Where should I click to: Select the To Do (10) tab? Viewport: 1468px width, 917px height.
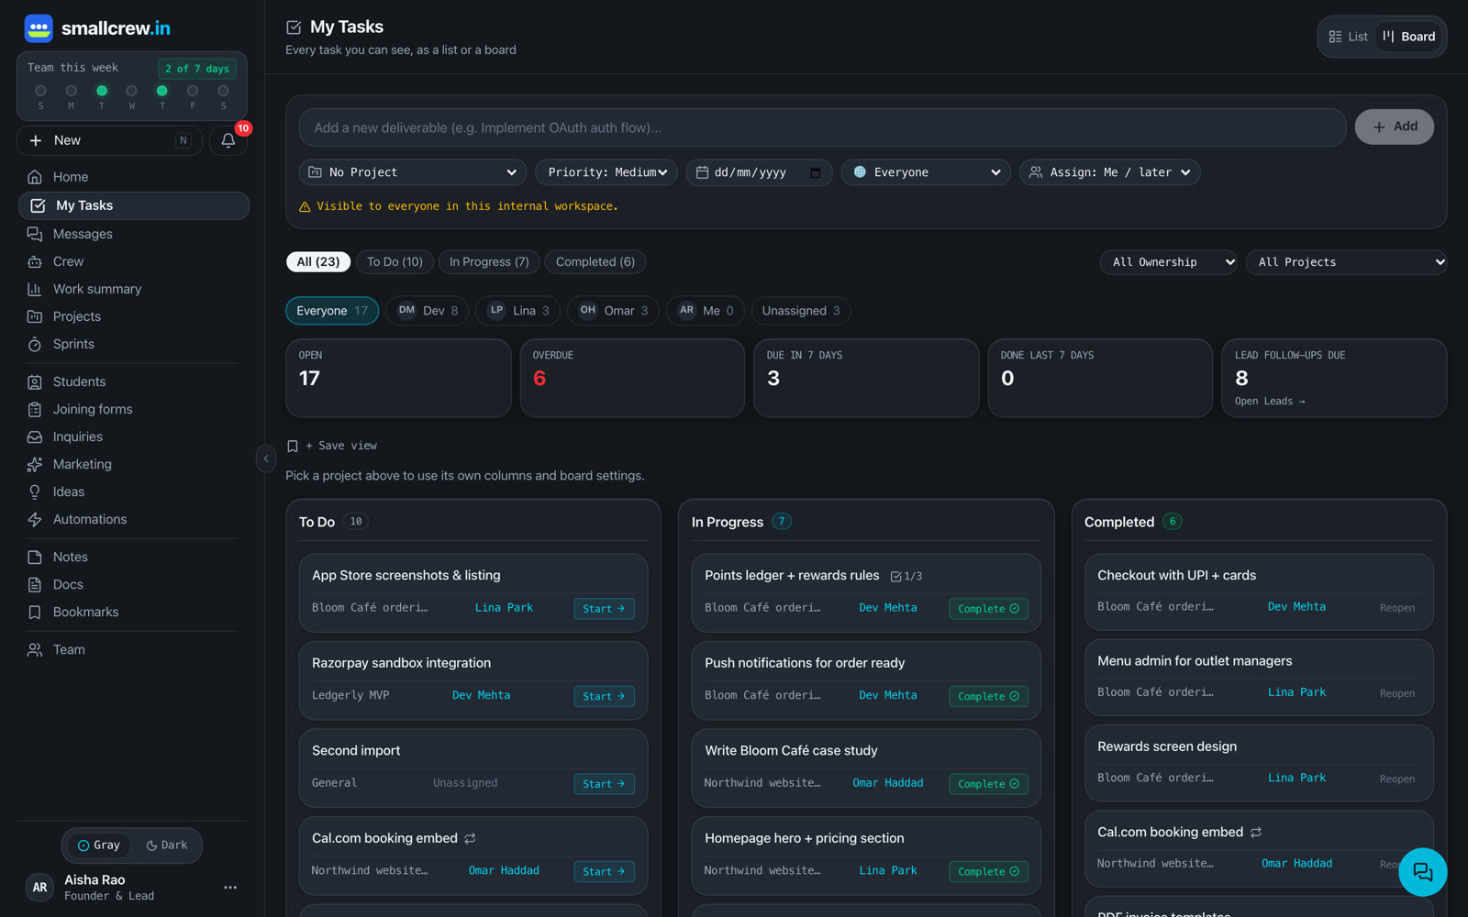coord(395,262)
